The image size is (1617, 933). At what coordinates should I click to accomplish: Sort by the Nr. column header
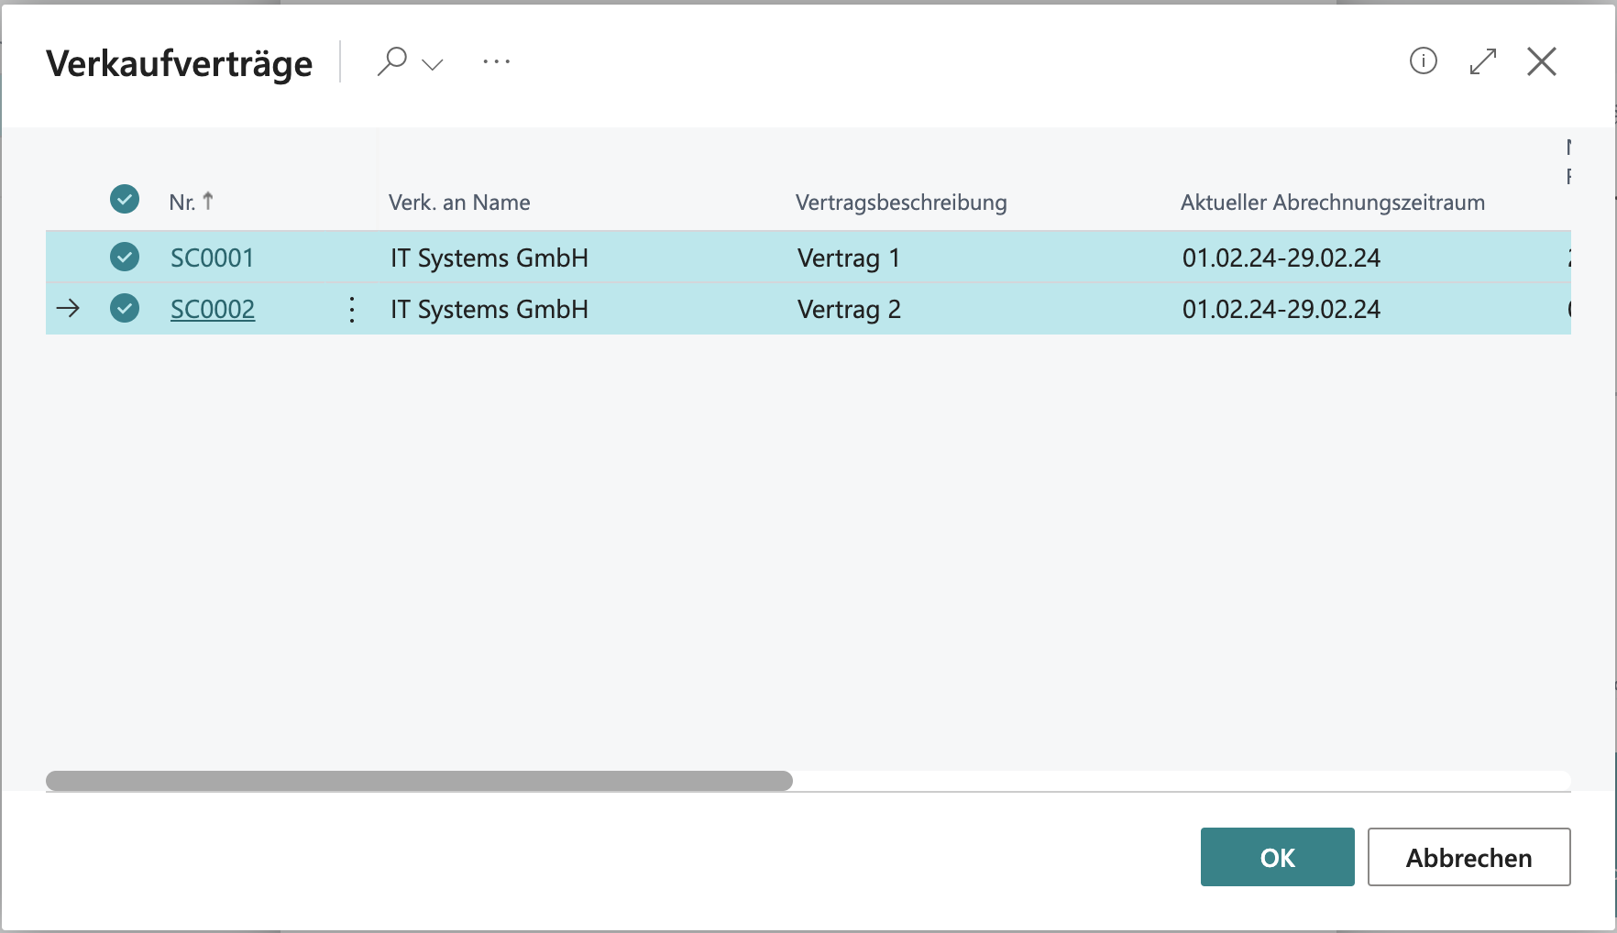(191, 202)
